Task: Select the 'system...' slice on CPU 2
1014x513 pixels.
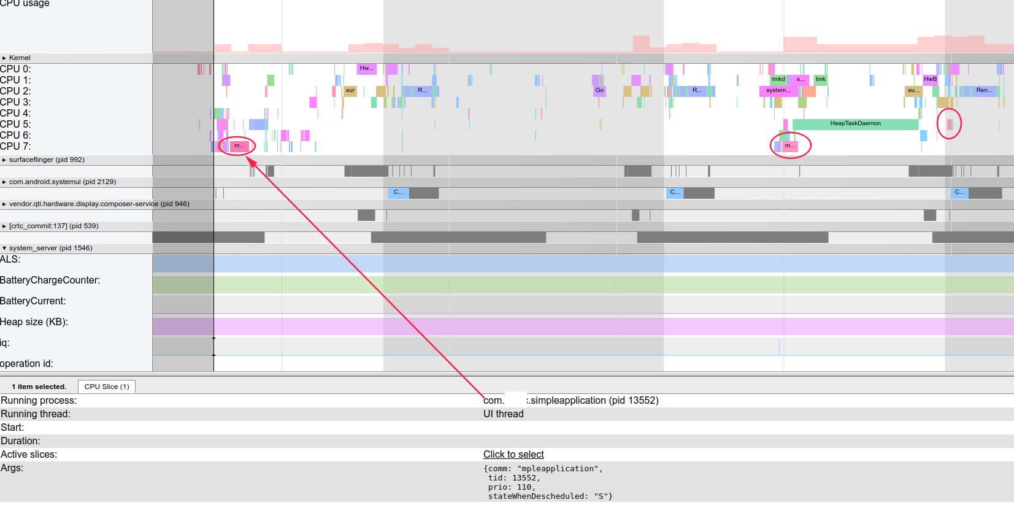Action: coord(778,91)
